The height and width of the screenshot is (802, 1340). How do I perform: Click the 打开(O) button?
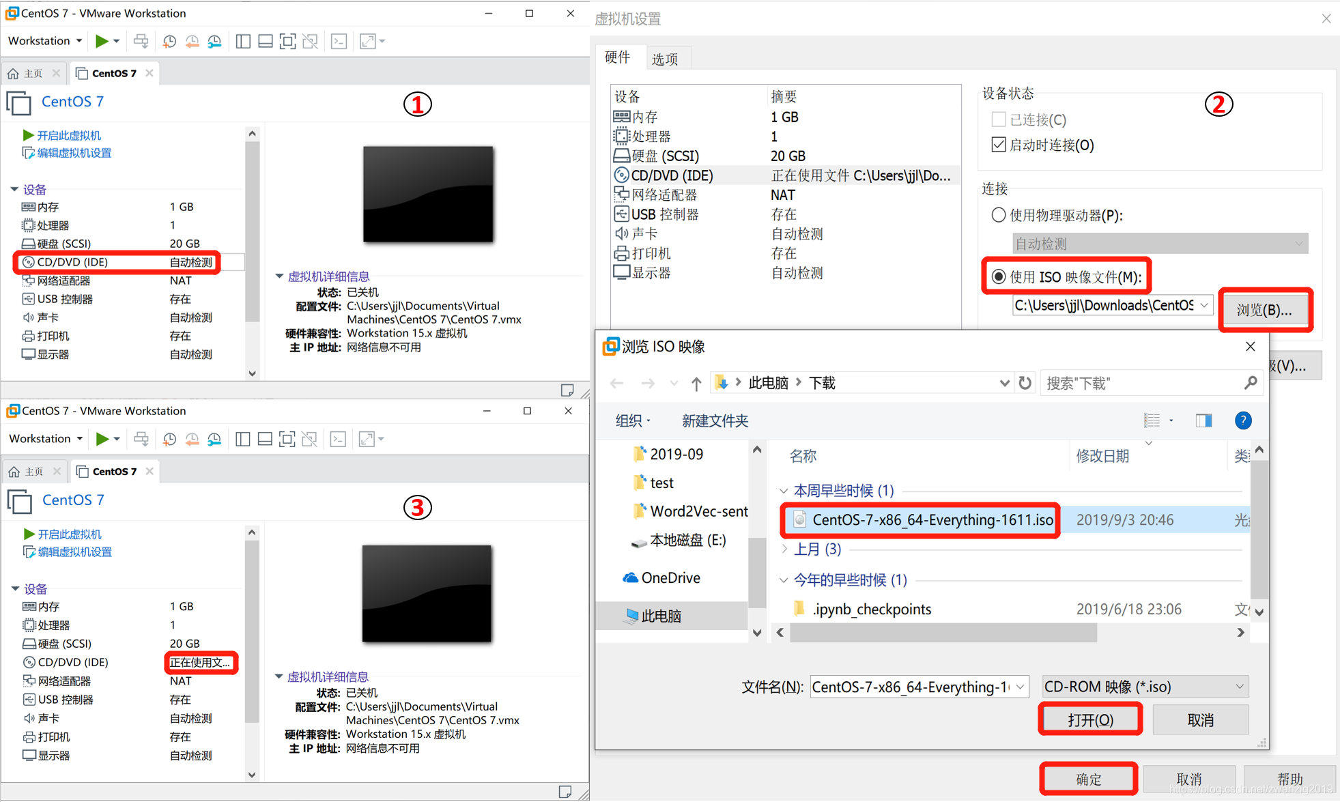coord(1090,719)
